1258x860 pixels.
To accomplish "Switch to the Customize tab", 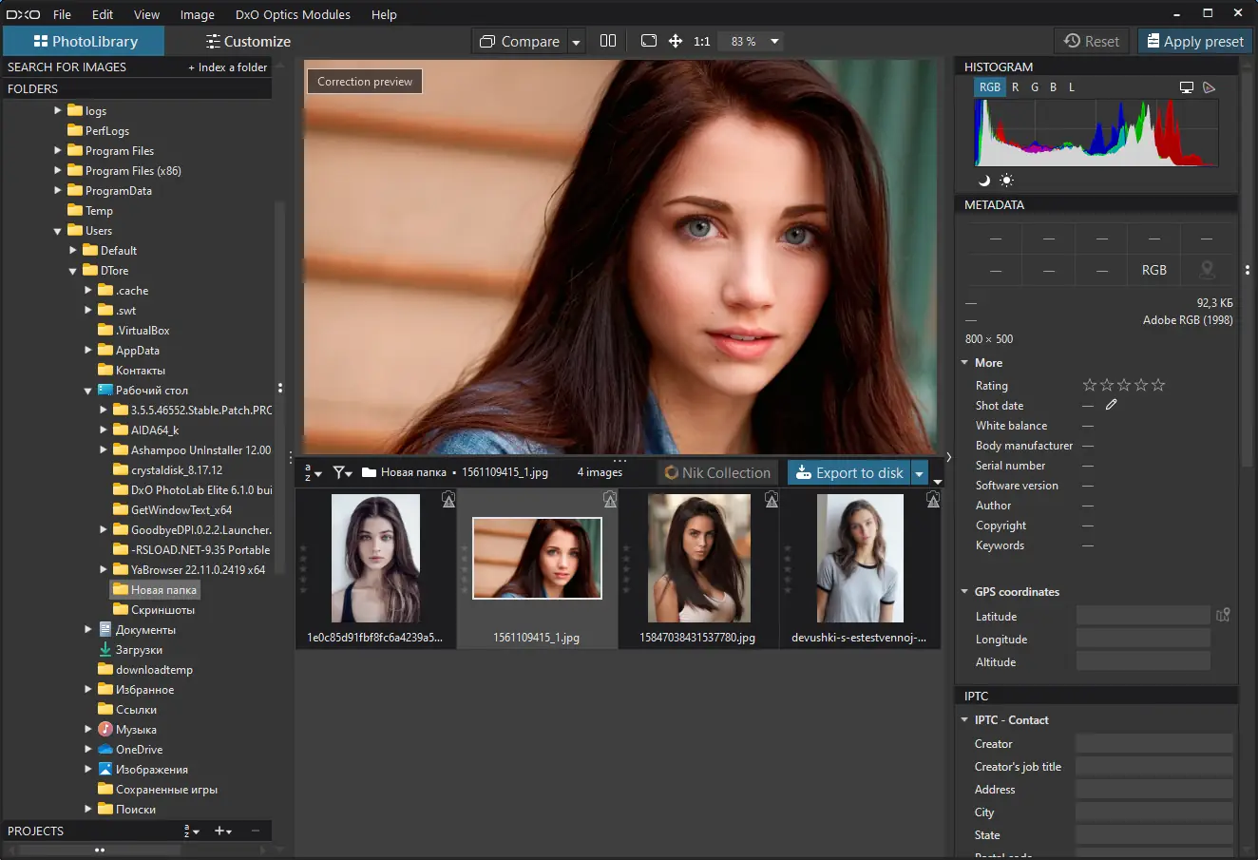I will [x=248, y=41].
